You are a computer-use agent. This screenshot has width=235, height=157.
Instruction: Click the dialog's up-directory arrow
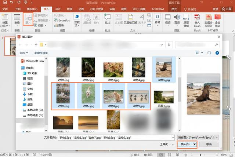pyautogui.click(x=36, y=45)
